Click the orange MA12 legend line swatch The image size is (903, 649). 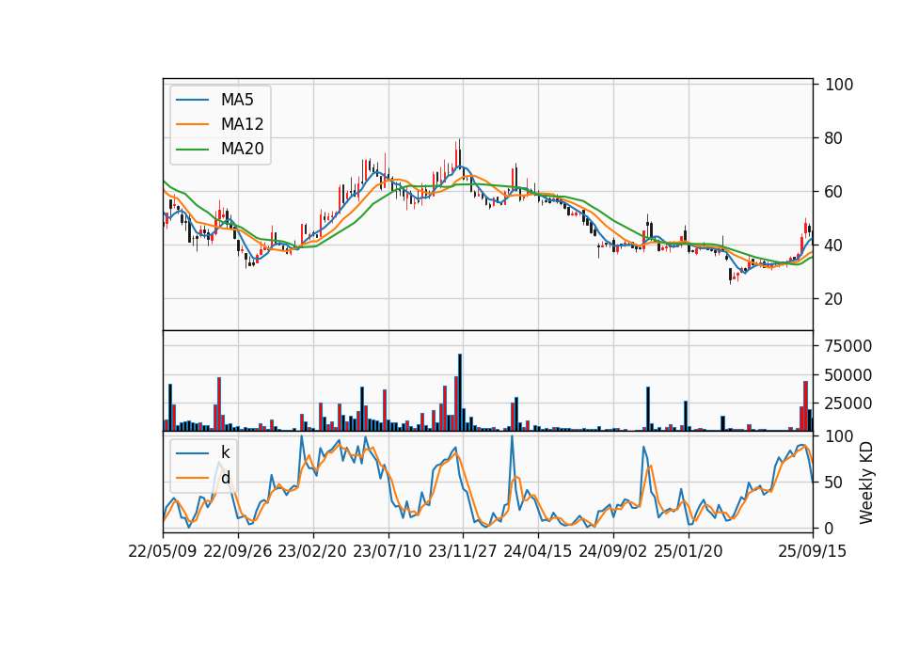pos(192,124)
